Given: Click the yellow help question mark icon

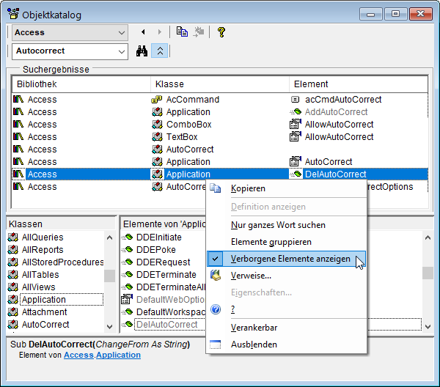Looking at the screenshot, I should [x=221, y=32].
